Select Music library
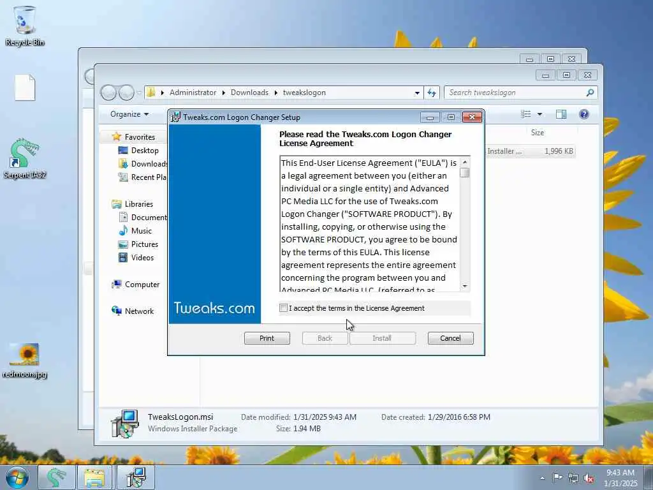Image resolution: width=653 pixels, height=490 pixels. 141,230
